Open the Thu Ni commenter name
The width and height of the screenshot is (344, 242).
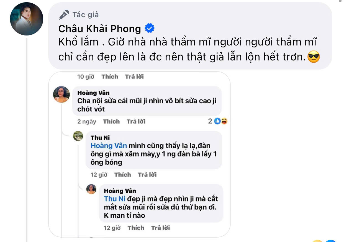tap(100, 137)
